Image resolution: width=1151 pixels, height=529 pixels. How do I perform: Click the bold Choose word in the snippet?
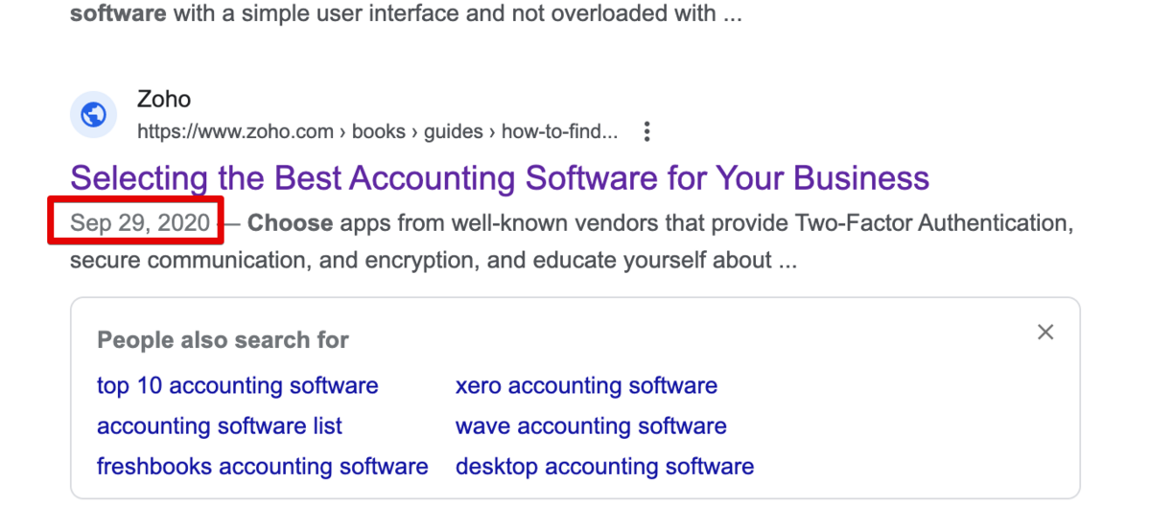[291, 223]
